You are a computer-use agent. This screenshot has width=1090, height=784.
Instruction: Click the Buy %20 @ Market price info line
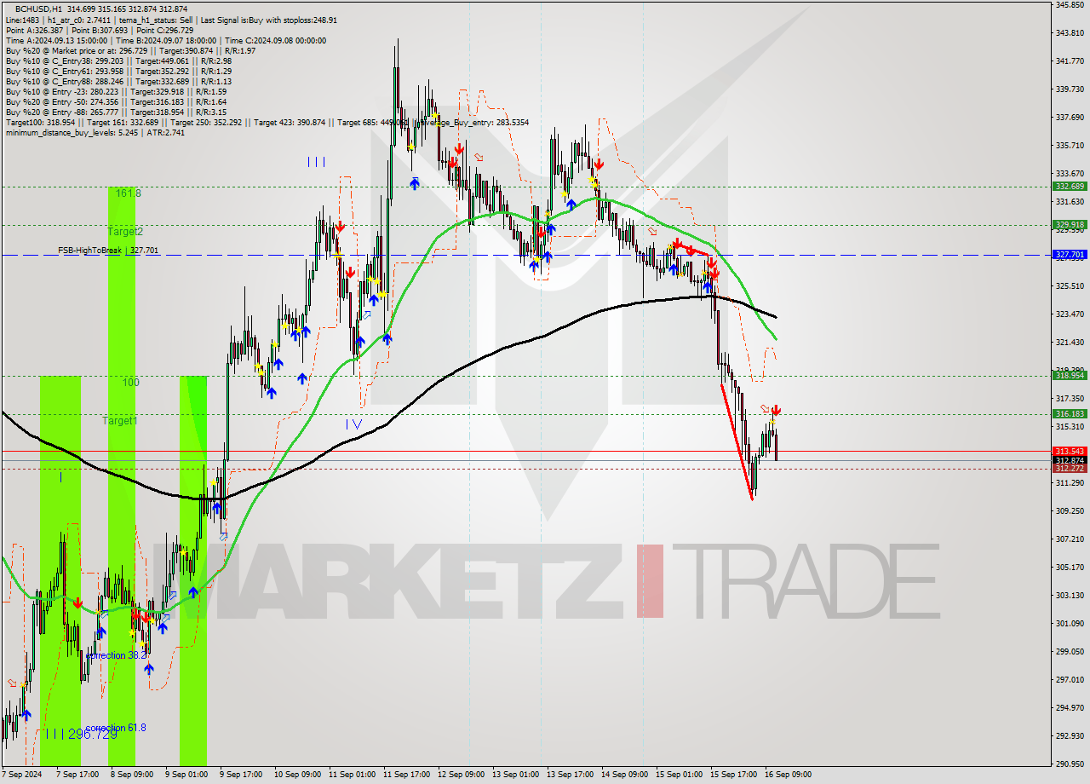click(x=130, y=50)
